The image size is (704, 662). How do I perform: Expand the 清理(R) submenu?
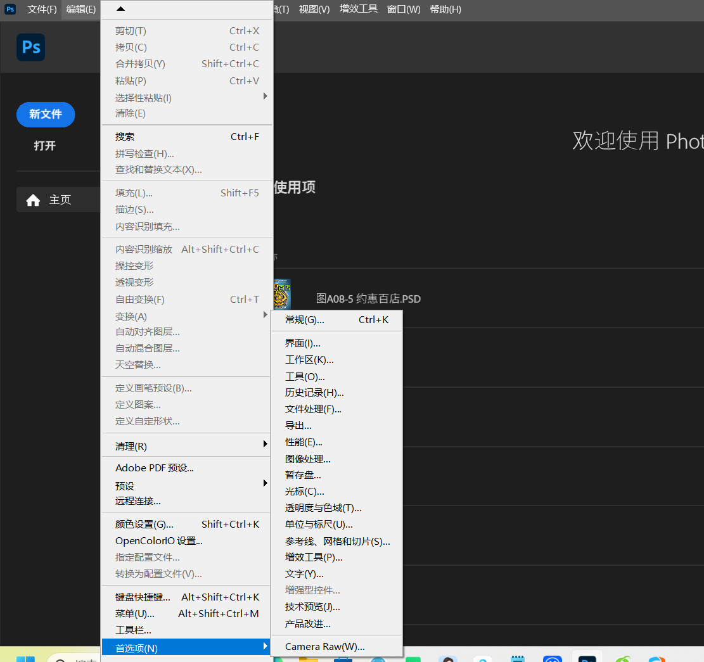pyautogui.click(x=187, y=446)
